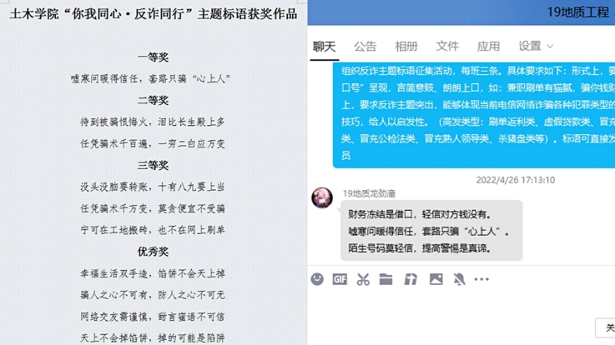Open the send file folder icon

click(x=386, y=279)
